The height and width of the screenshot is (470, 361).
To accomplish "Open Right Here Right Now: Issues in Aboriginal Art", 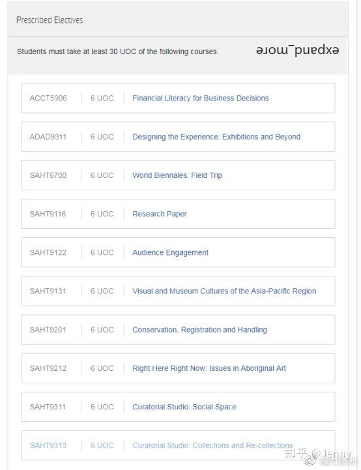I will click(209, 368).
